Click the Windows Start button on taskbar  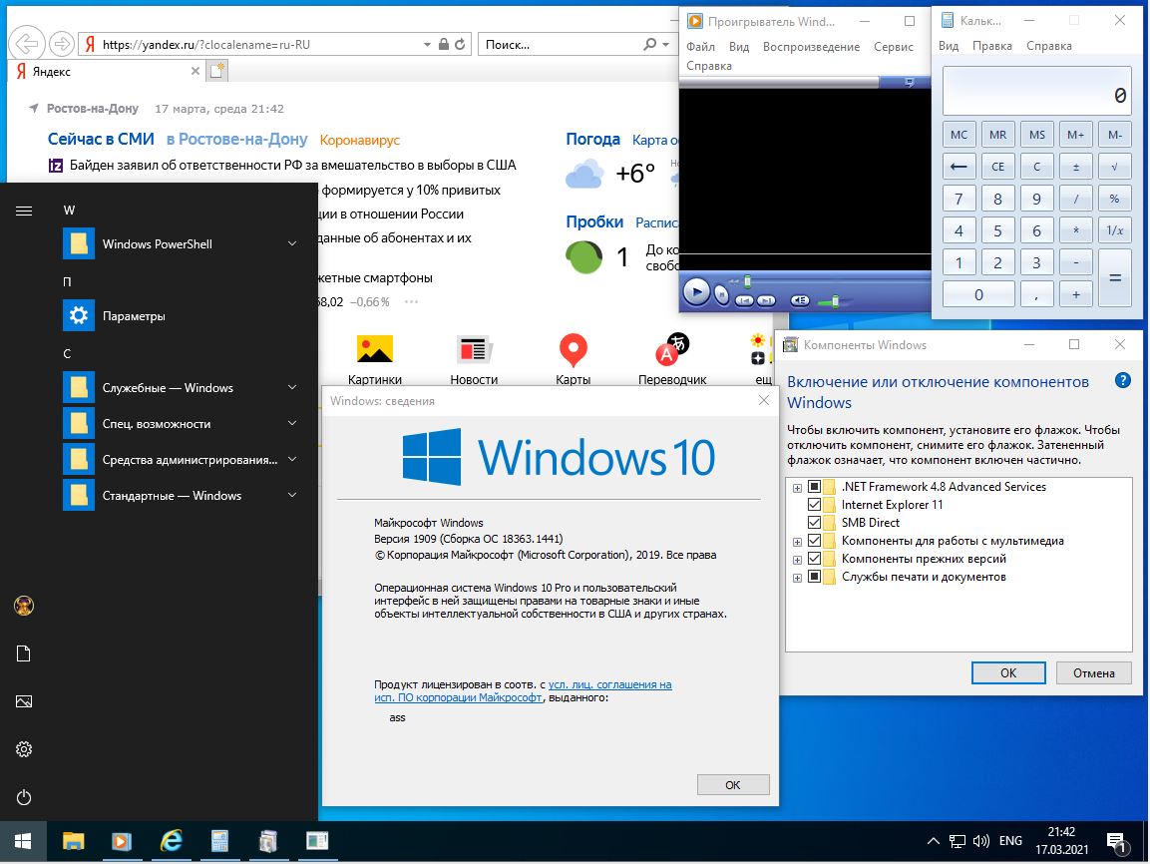[23, 841]
